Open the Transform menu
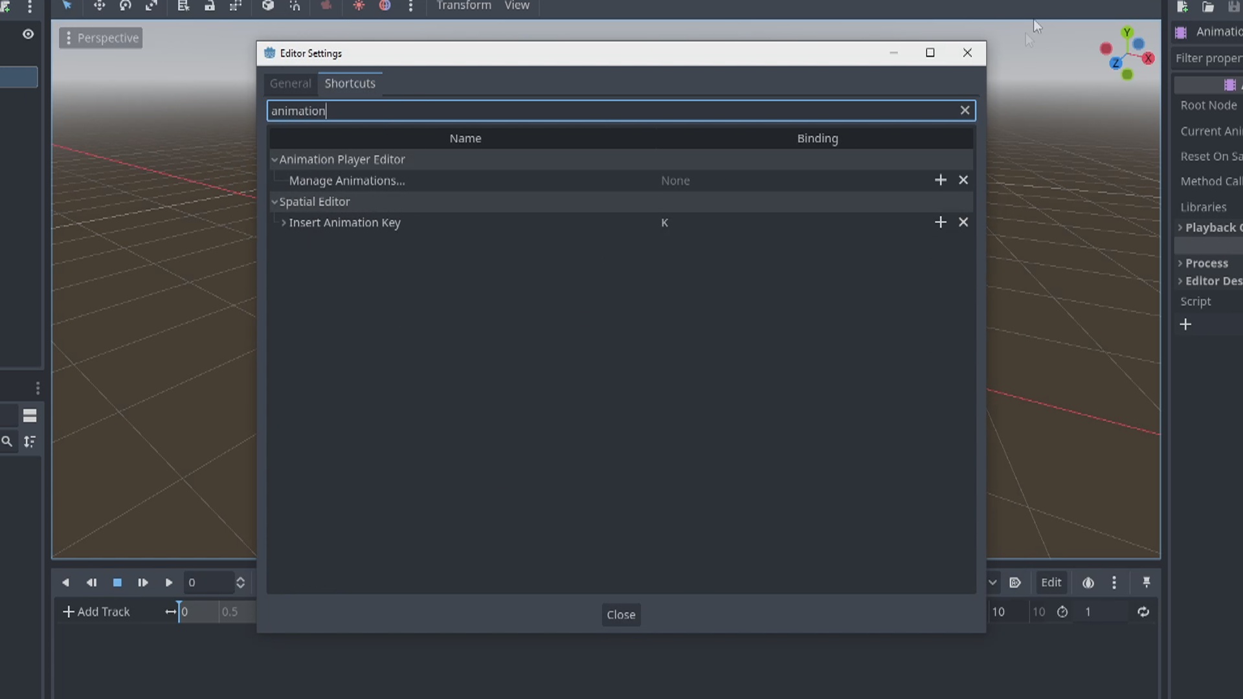 coord(464,5)
